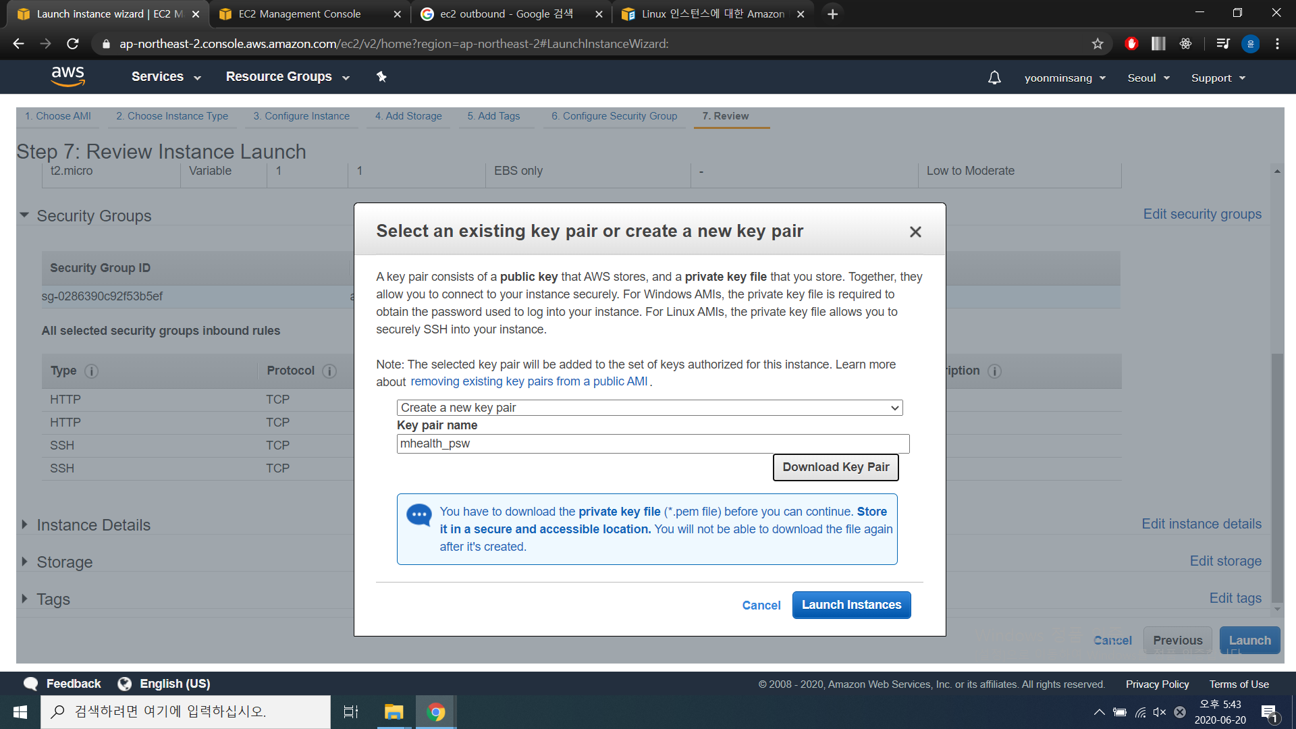Image resolution: width=1296 pixels, height=729 pixels.
Task: Click the pin shortcut icon in AWS navbar
Action: [381, 77]
